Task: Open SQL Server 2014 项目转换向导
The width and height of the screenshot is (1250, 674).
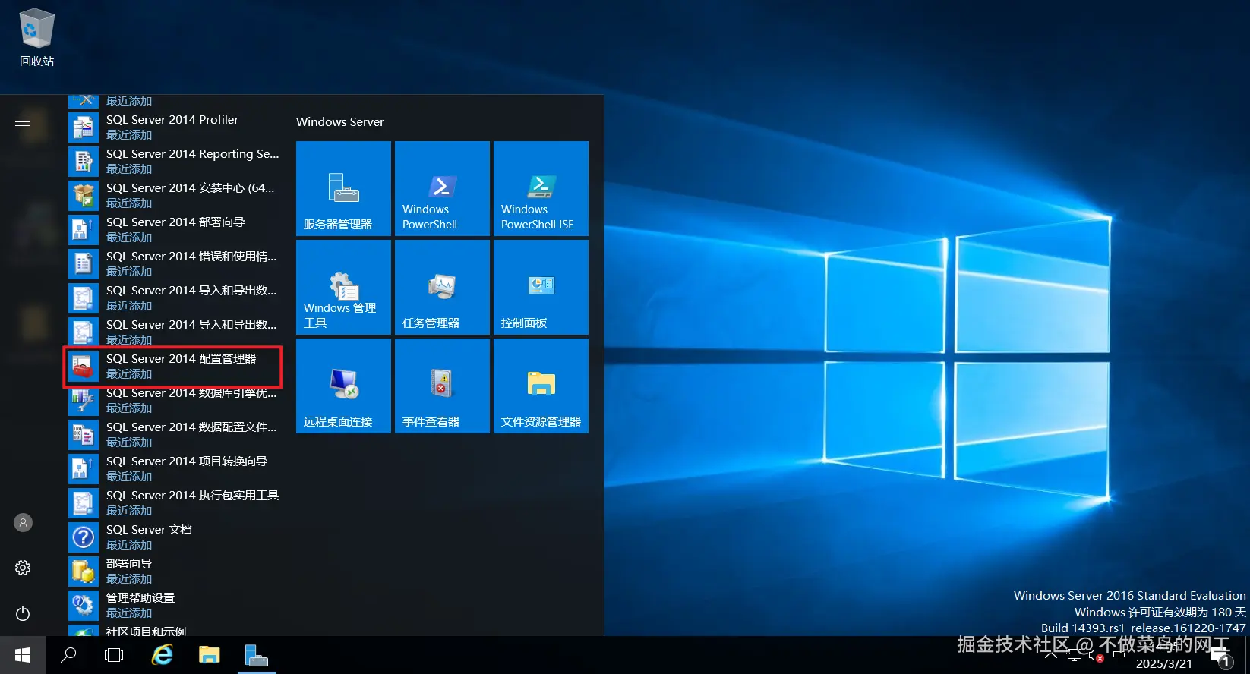Action: tap(175, 468)
